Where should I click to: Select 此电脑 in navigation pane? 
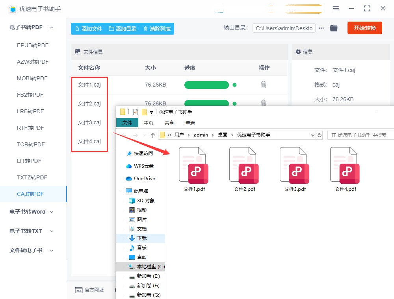pyautogui.click(x=137, y=191)
